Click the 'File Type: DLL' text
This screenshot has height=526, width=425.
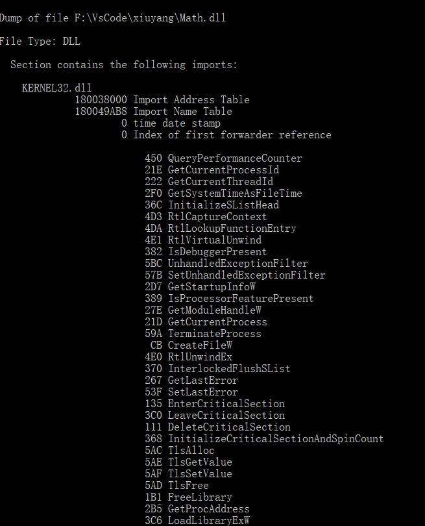40,42
